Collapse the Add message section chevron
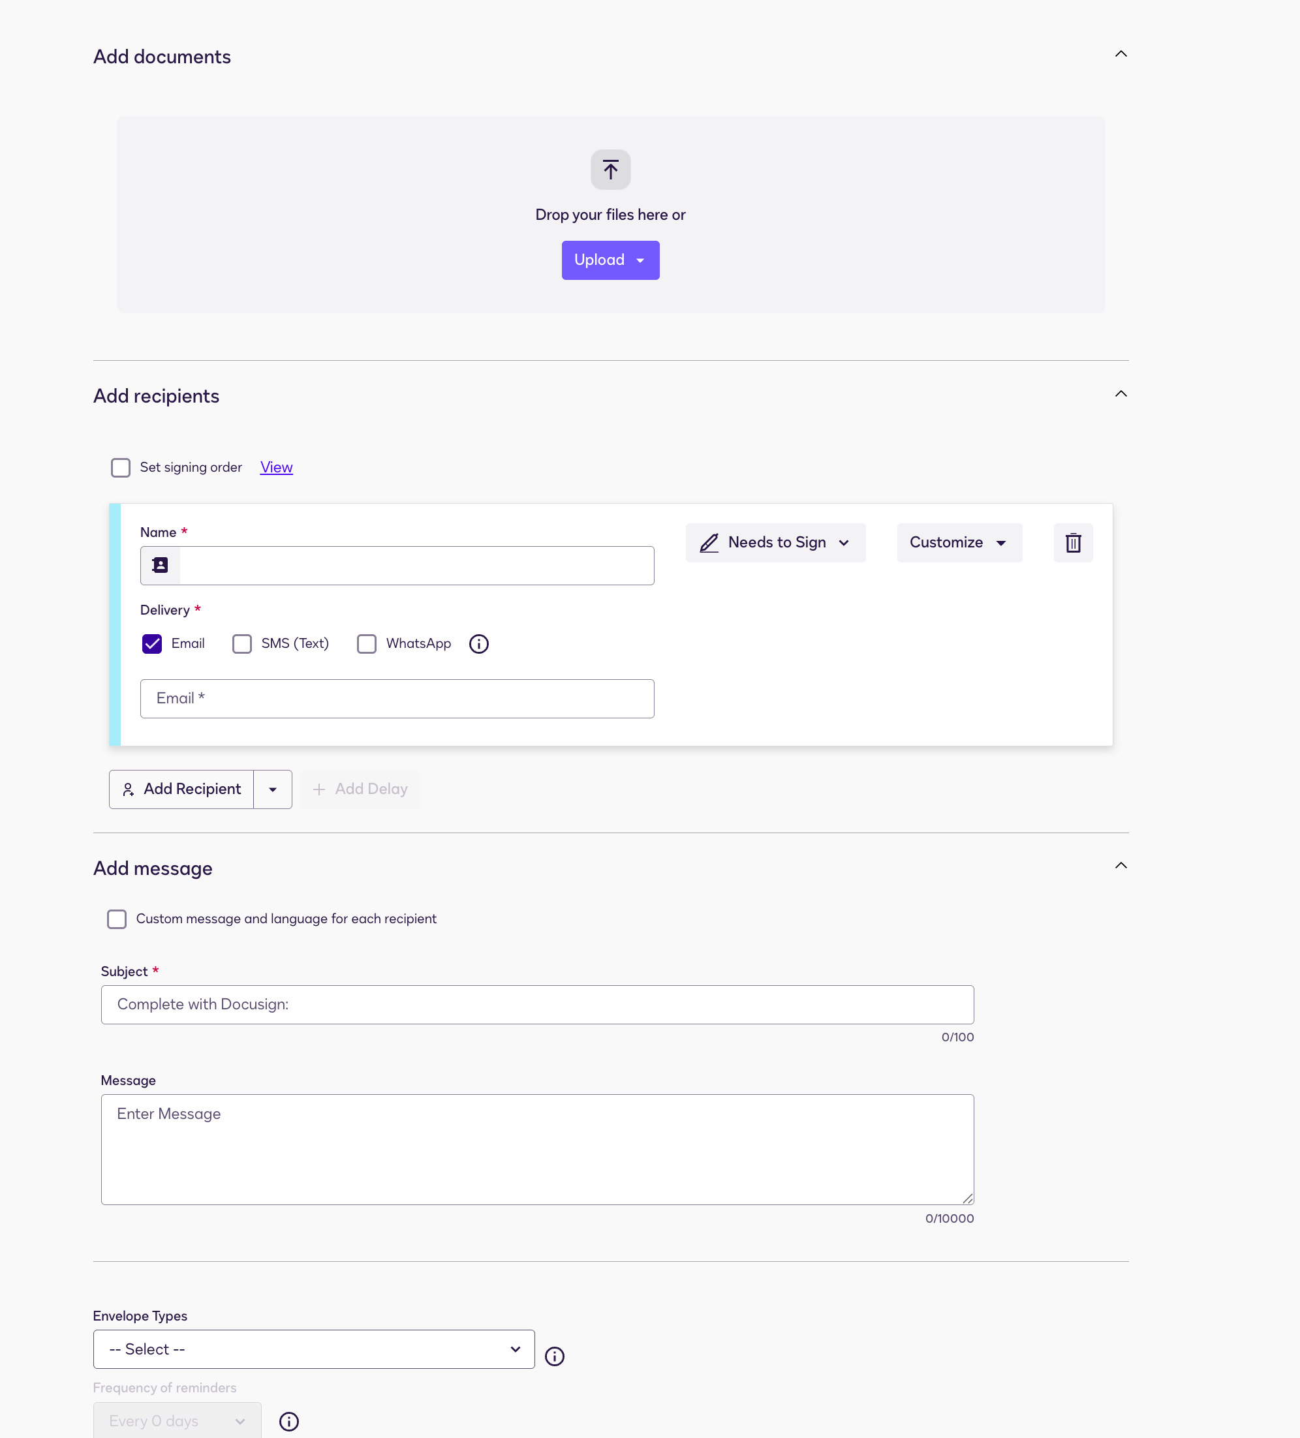Viewport: 1300px width, 1438px height. (1121, 865)
